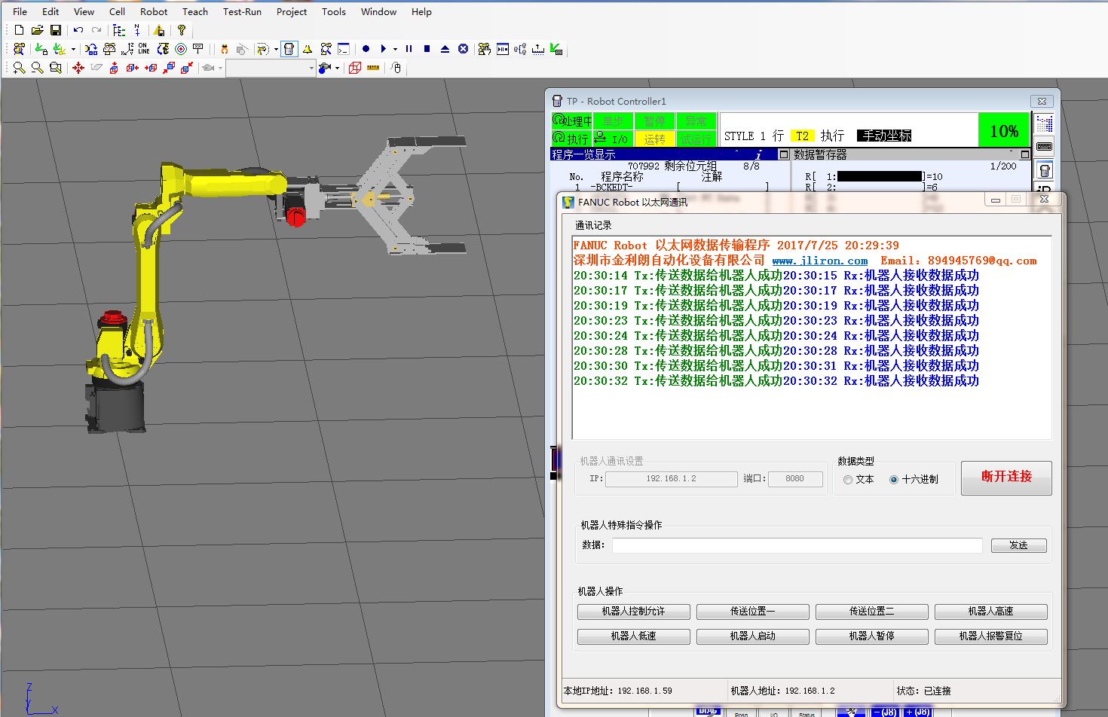Select the yellow measurement ruler icon
The width and height of the screenshot is (1108, 717).
coord(373,68)
